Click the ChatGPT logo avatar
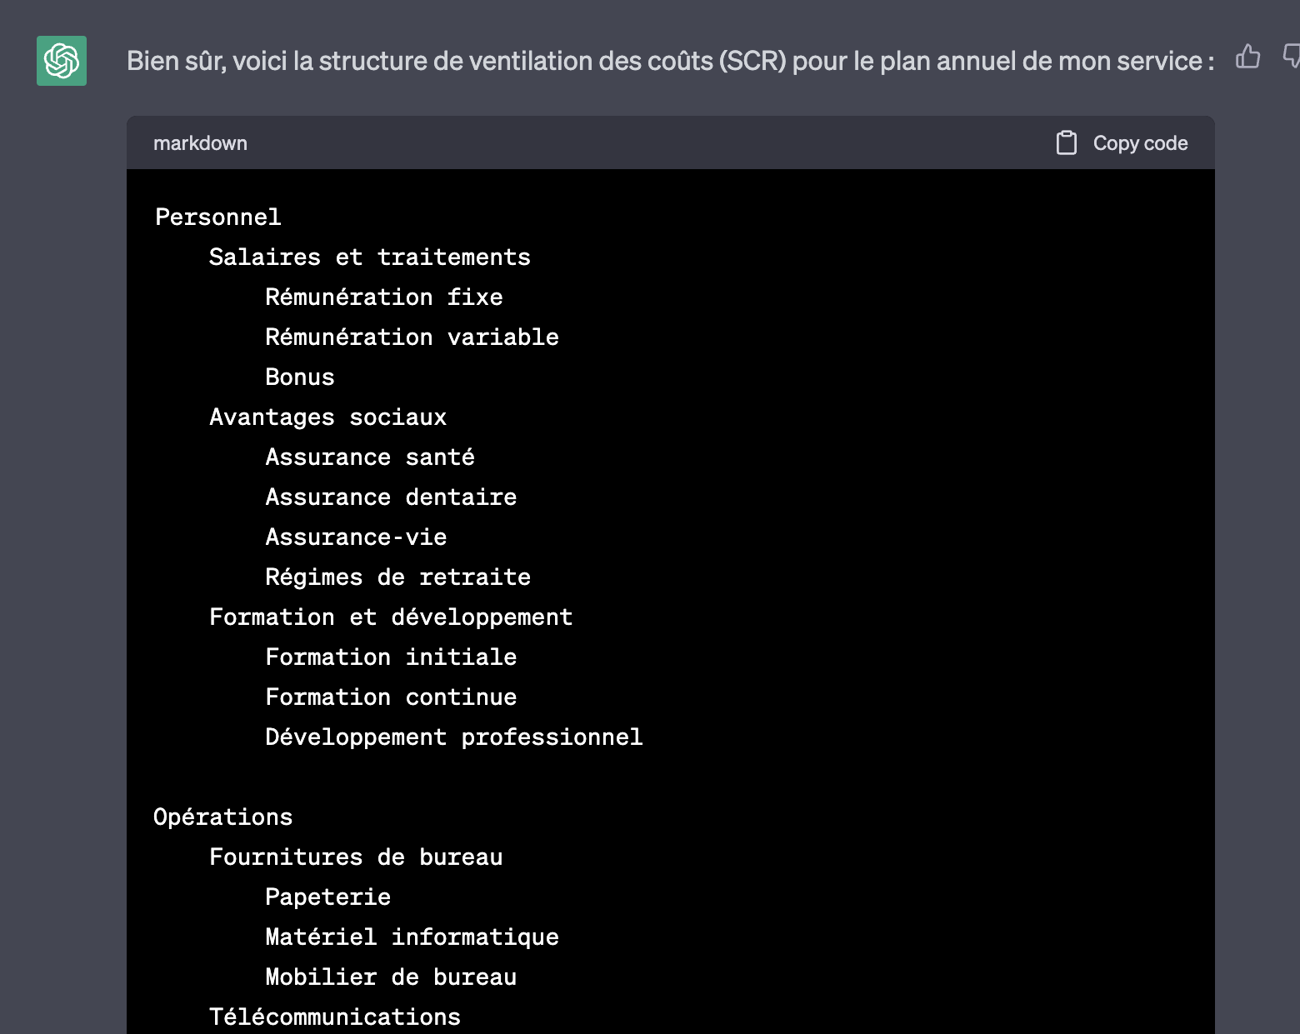The height and width of the screenshot is (1034, 1300). (62, 61)
